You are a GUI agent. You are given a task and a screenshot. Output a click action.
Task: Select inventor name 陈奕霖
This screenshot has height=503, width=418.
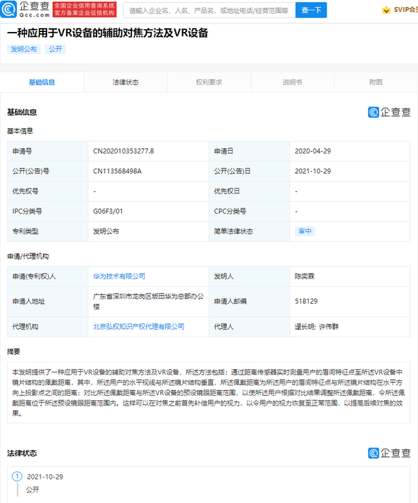[304, 276]
